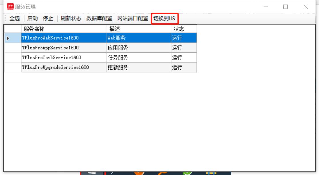Image resolution: width=319 pixels, height=175 pixels.
Task: Start services with the 启动 button
Action: [x=32, y=18]
